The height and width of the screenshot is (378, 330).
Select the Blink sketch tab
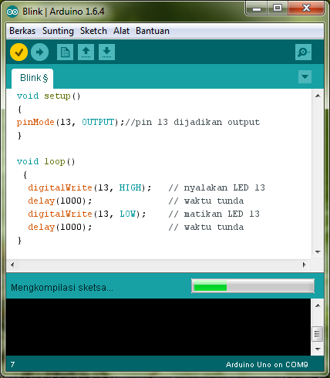pyautogui.click(x=32, y=78)
